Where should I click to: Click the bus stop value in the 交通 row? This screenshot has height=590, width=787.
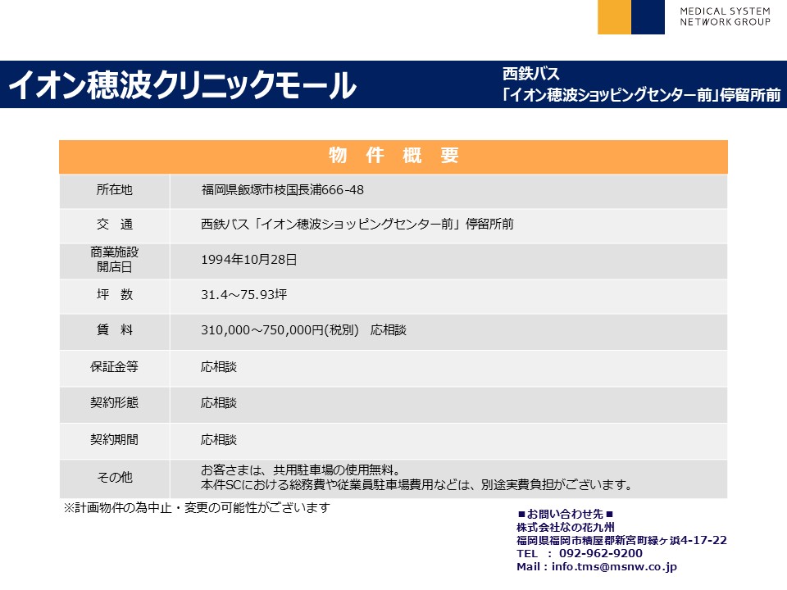pyautogui.click(x=357, y=225)
